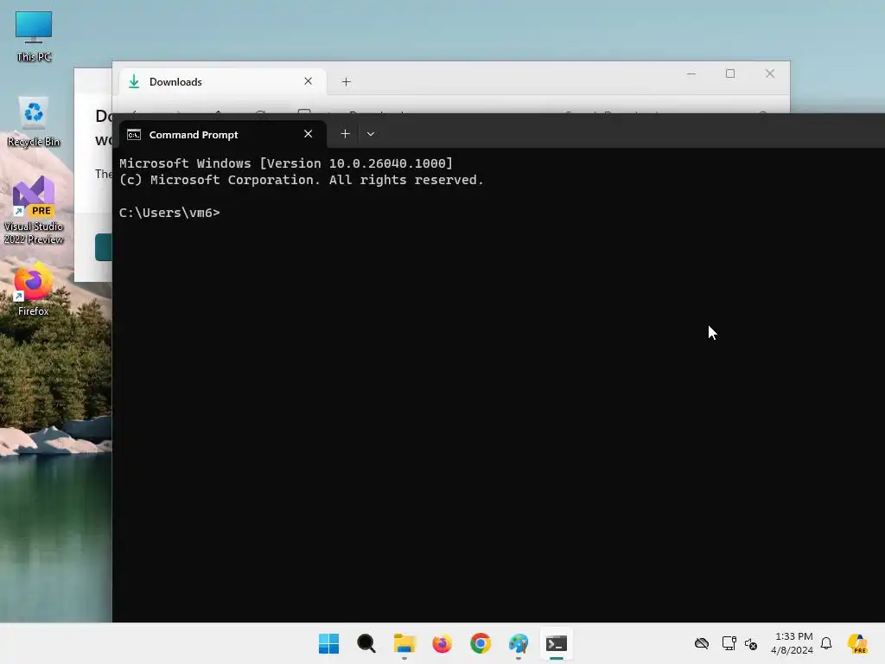Click the C:\Users\vm6> prompt line

click(x=169, y=213)
